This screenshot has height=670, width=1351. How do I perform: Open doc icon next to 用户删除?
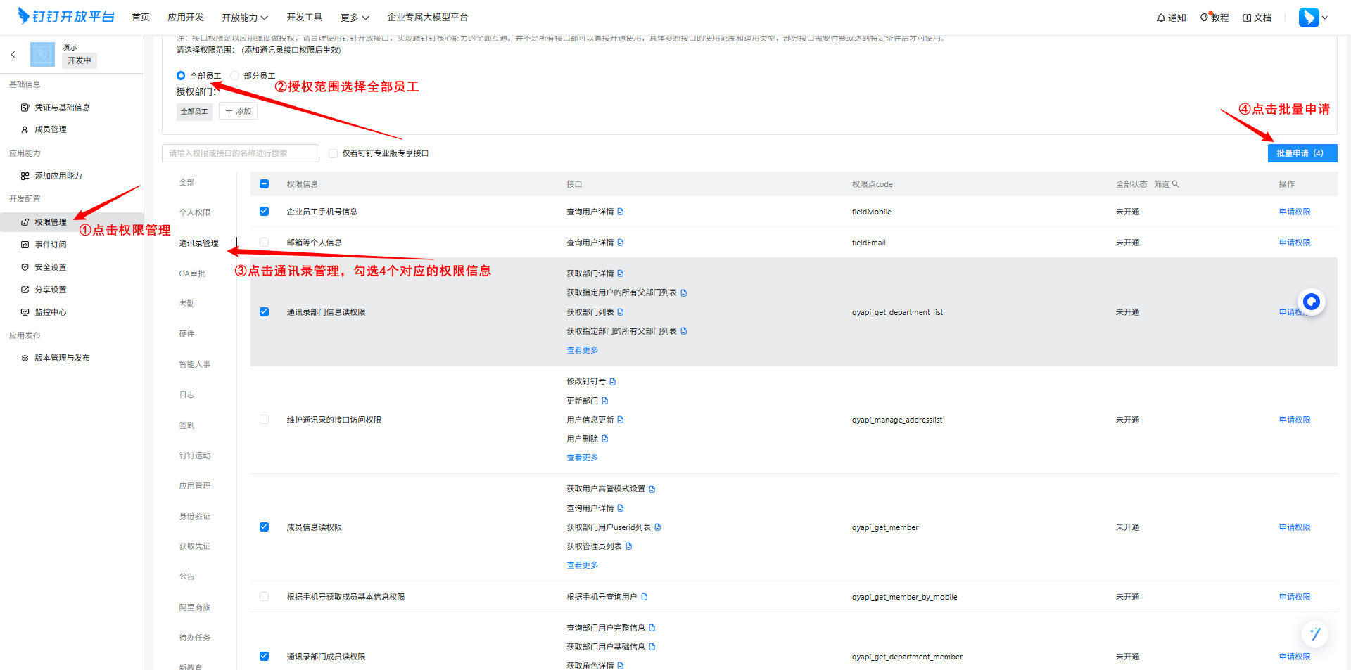click(604, 439)
